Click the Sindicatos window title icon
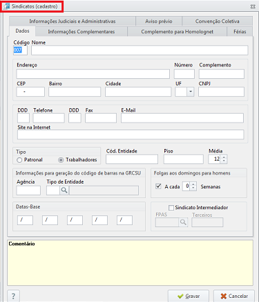Image resolution: width=259 pixels, height=302 pixels. [x=6, y=6]
